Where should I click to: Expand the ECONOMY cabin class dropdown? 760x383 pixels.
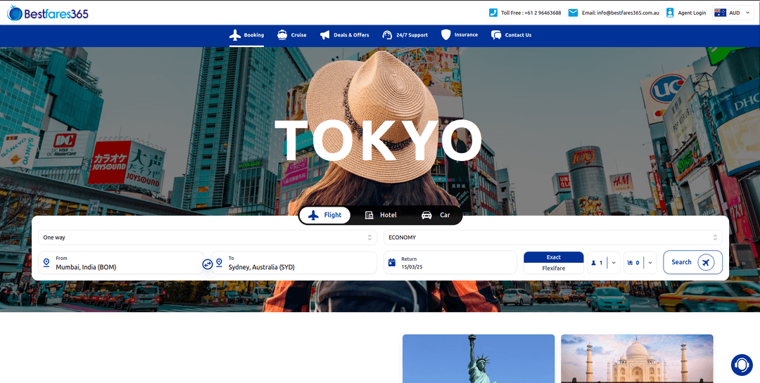pyautogui.click(x=552, y=238)
